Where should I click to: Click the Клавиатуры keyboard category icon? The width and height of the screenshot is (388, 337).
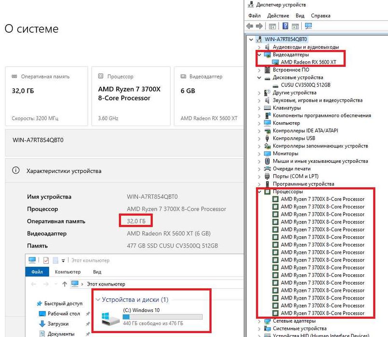tap(267, 108)
